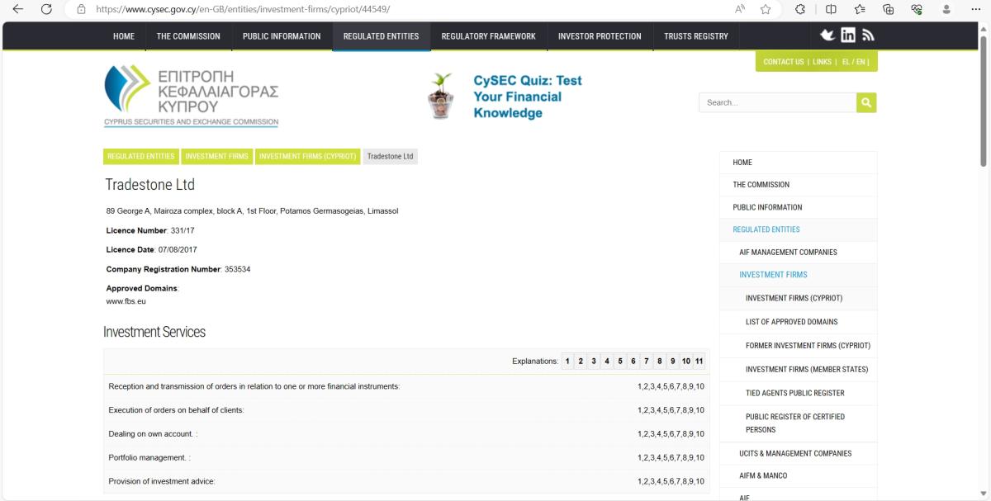Click Investment Firms (Cypriot) breadcrumb button
Screen dimensions: 991x501
point(307,156)
